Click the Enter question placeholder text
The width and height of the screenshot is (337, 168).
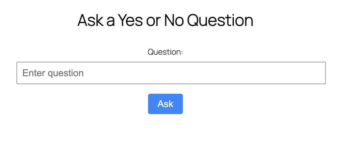pos(53,73)
